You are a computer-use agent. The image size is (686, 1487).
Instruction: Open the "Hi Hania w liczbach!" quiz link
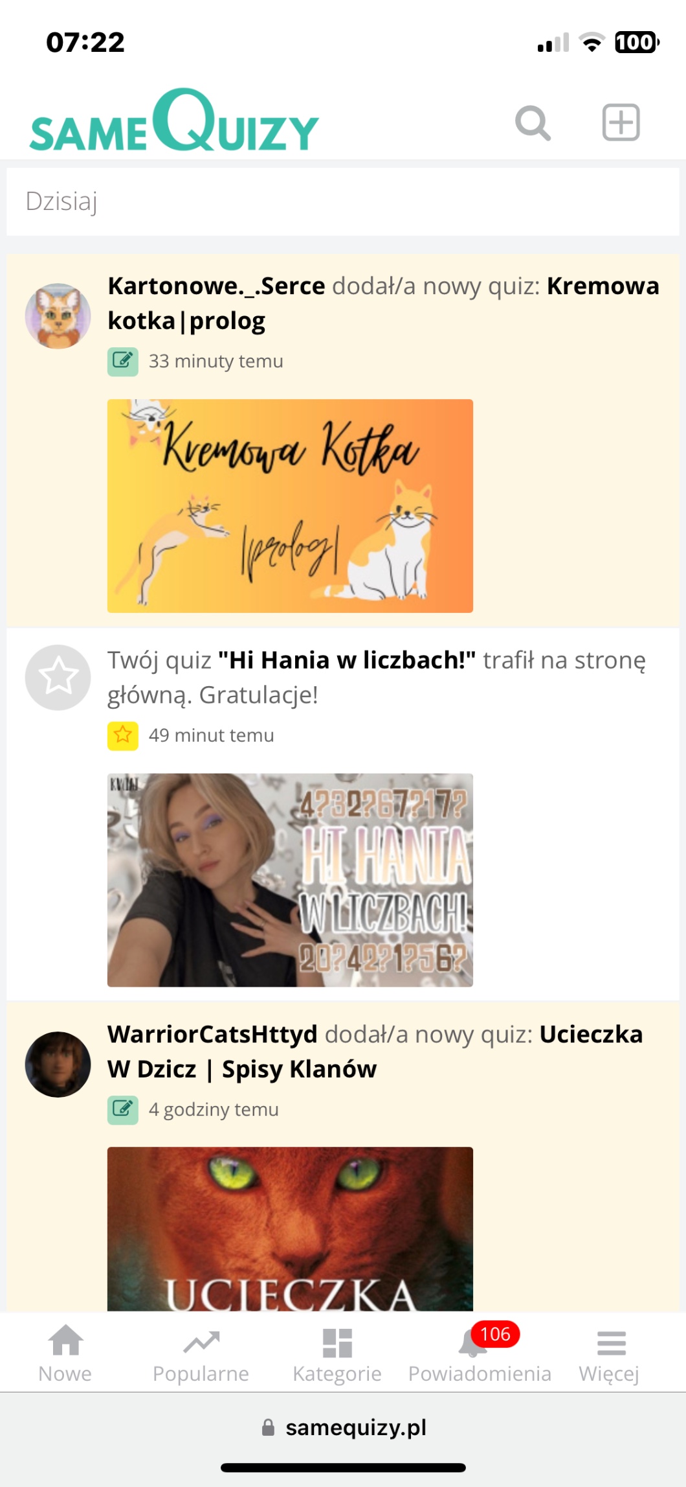point(347,660)
